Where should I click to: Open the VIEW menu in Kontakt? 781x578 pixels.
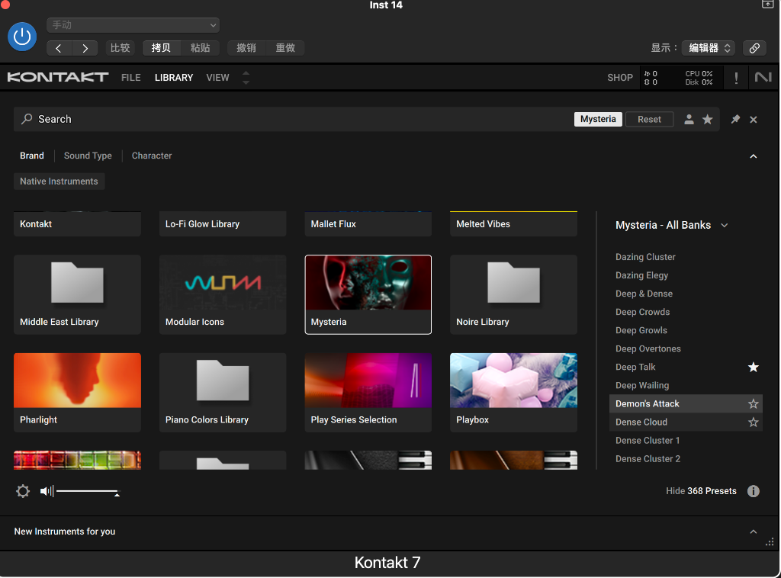pos(217,78)
